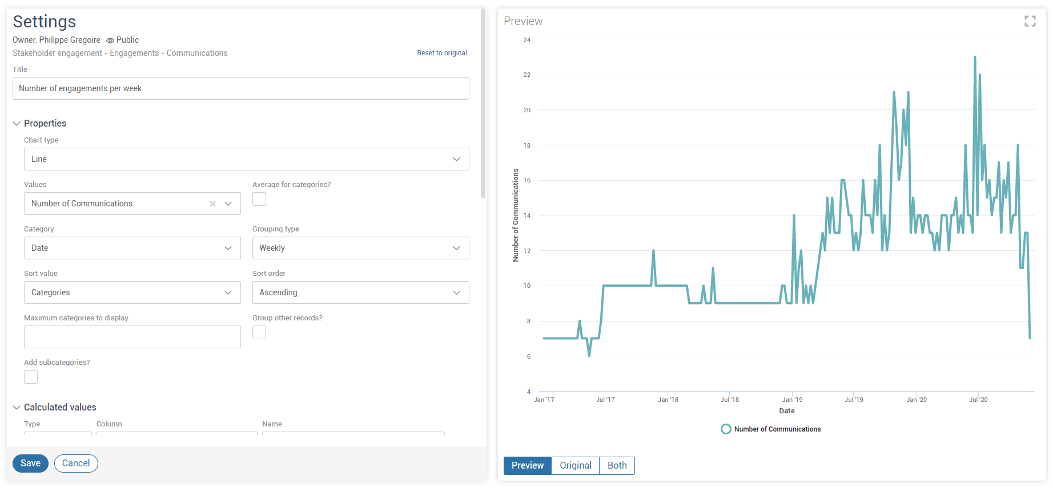Click the Save button

click(x=30, y=463)
